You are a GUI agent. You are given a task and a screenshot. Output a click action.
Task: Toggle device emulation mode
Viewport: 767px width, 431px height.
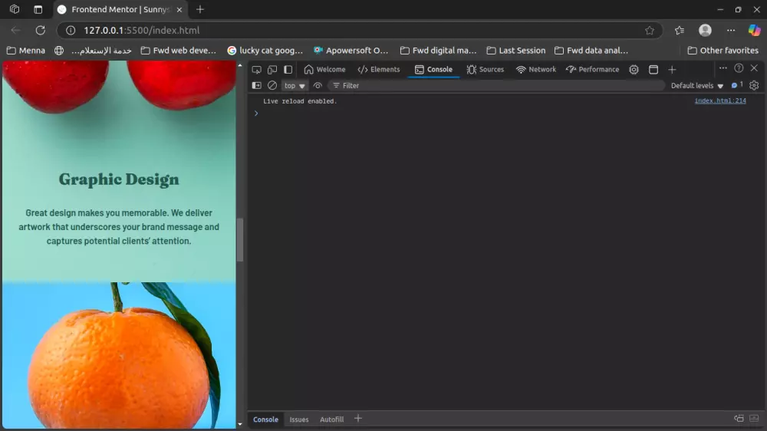[x=272, y=70]
